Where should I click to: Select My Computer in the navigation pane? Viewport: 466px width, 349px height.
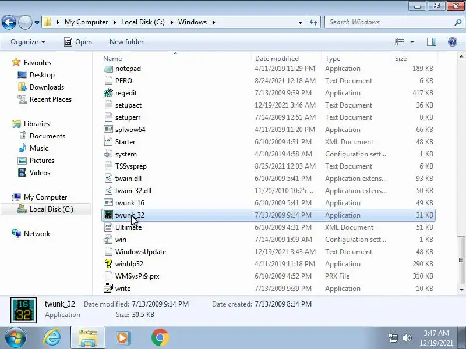[x=45, y=197]
